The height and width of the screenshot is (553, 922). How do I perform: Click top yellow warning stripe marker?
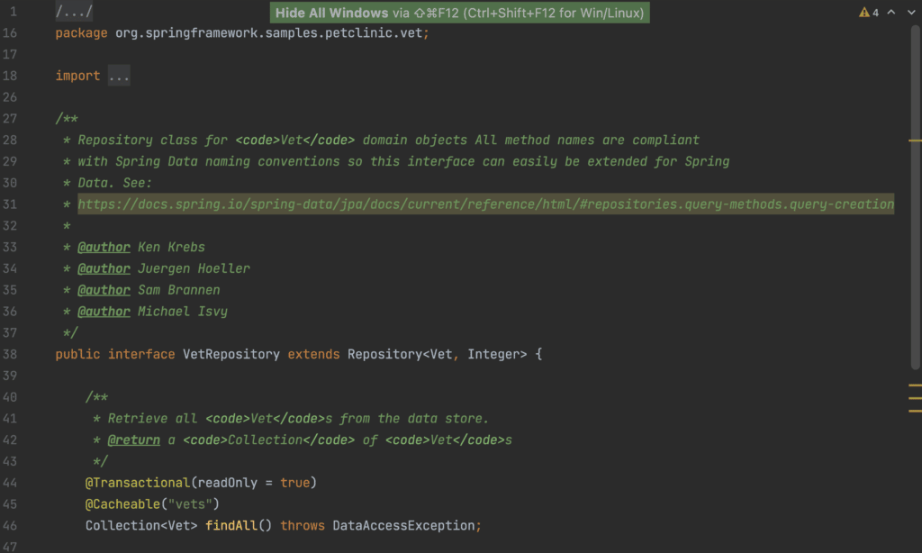[915, 141]
